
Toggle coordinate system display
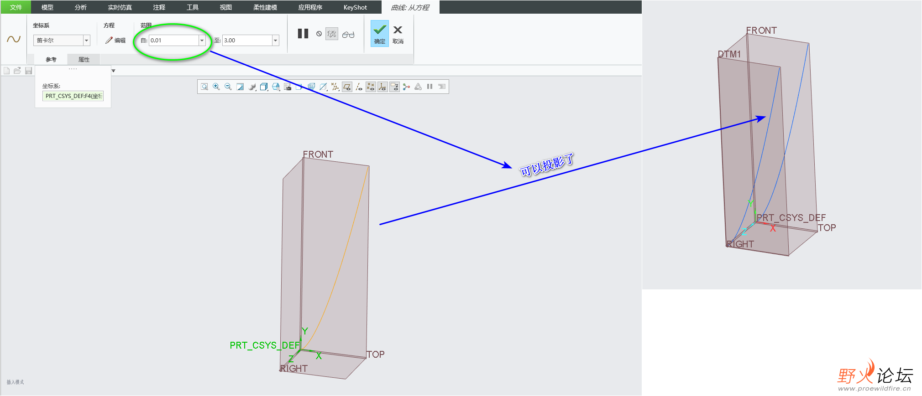click(382, 87)
